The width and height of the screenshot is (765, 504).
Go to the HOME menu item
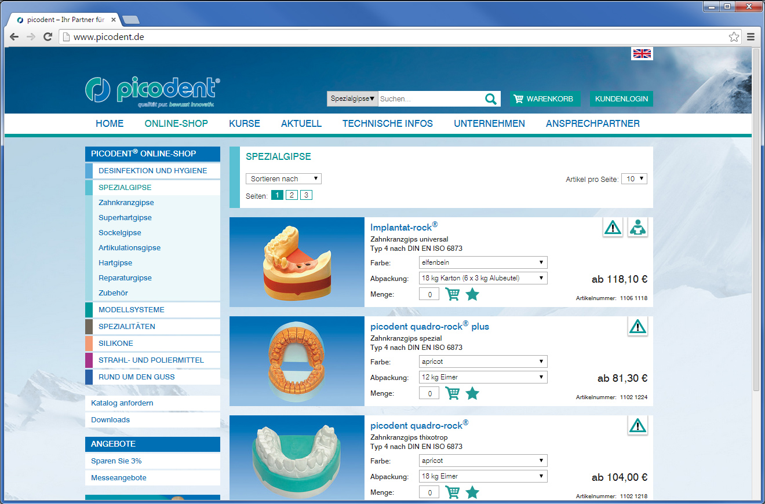pyautogui.click(x=110, y=123)
